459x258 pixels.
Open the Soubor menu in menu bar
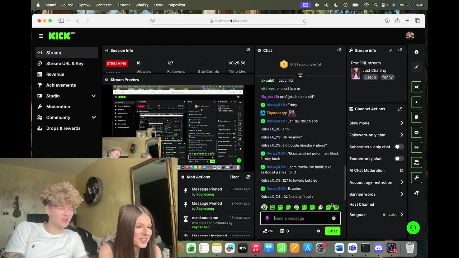[x=67, y=5]
